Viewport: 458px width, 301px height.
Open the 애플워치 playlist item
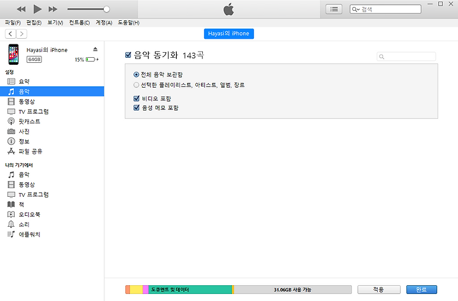point(52,234)
